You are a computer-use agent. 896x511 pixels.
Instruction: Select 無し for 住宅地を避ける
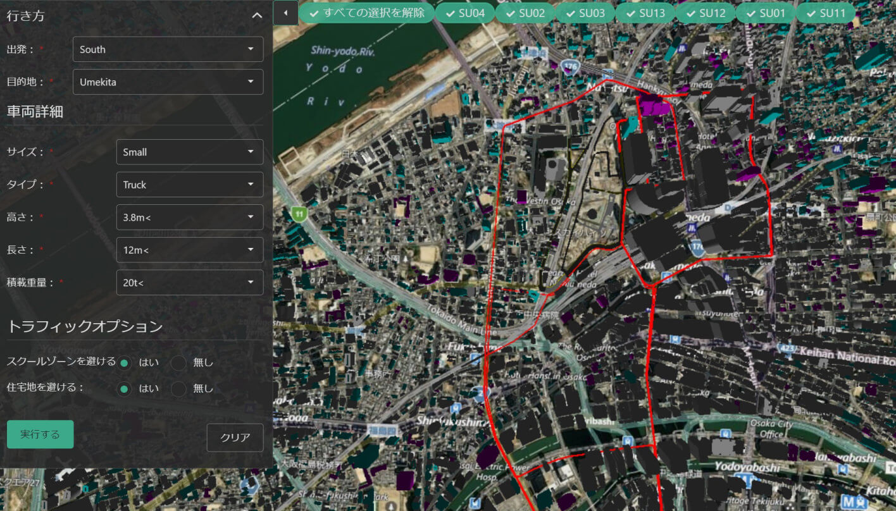click(x=178, y=389)
